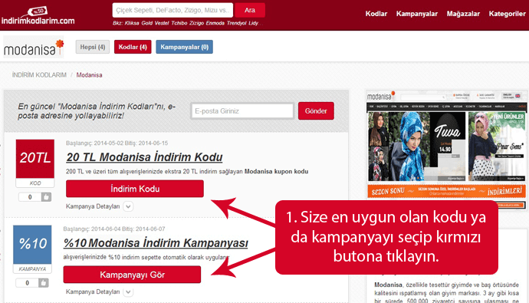Click the red İndirim Kodu button

(x=135, y=189)
